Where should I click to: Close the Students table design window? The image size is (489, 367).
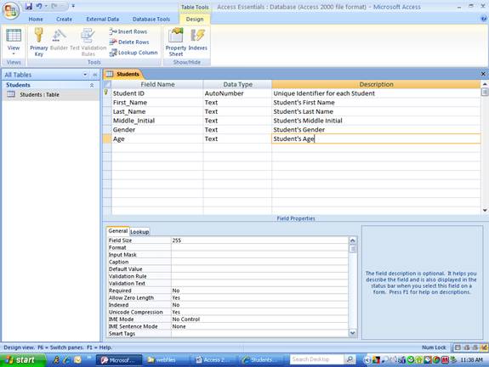(483, 74)
